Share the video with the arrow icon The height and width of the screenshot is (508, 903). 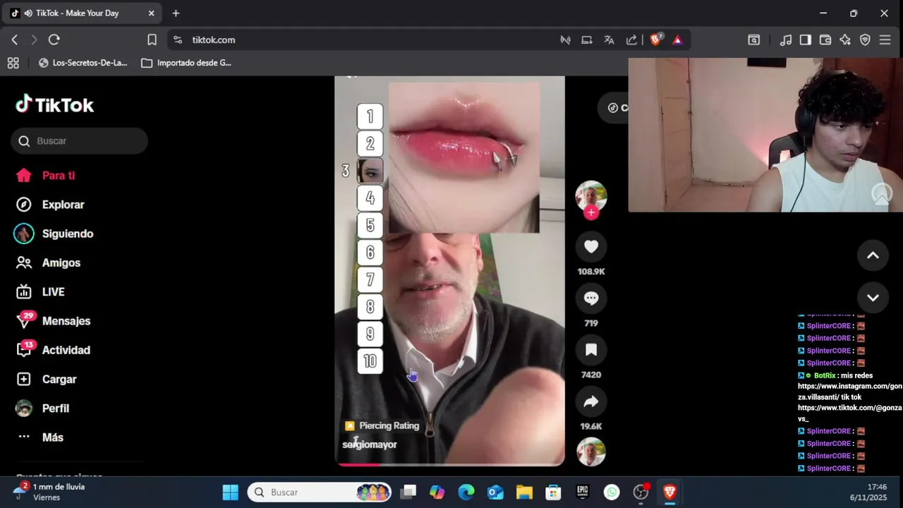coord(591,401)
